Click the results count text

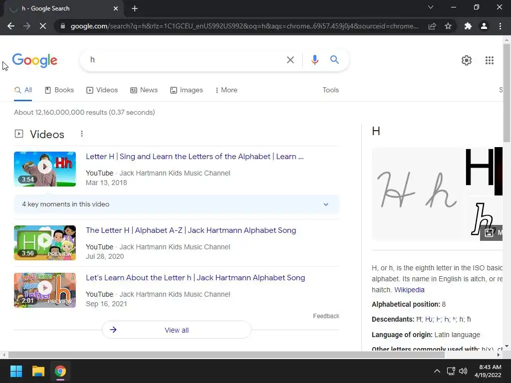(x=84, y=113)
